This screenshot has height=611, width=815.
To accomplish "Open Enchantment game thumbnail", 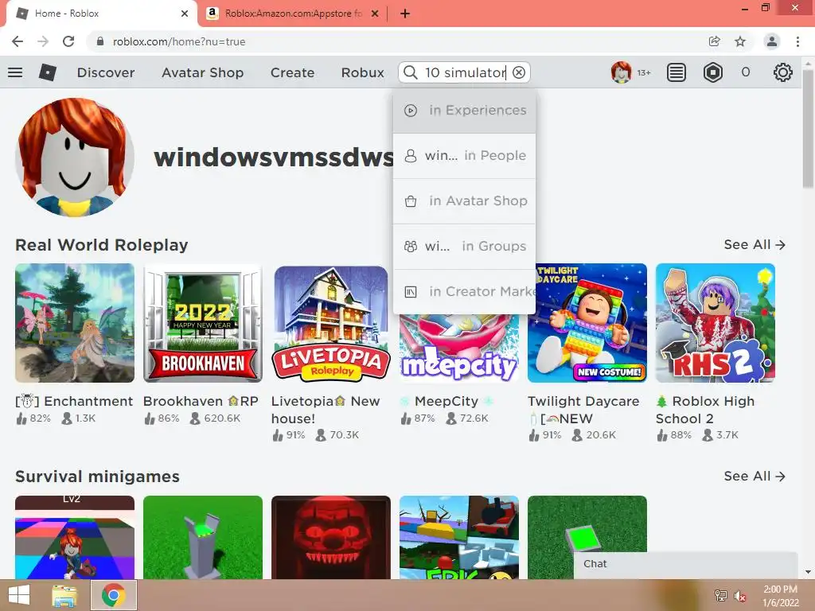I will pos(75,323).
